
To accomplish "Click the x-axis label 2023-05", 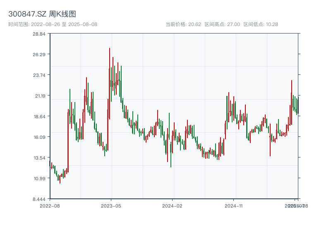I will [111, 206].
